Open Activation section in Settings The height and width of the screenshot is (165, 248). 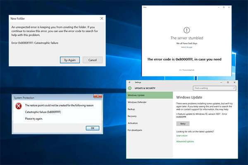point(150,123)
